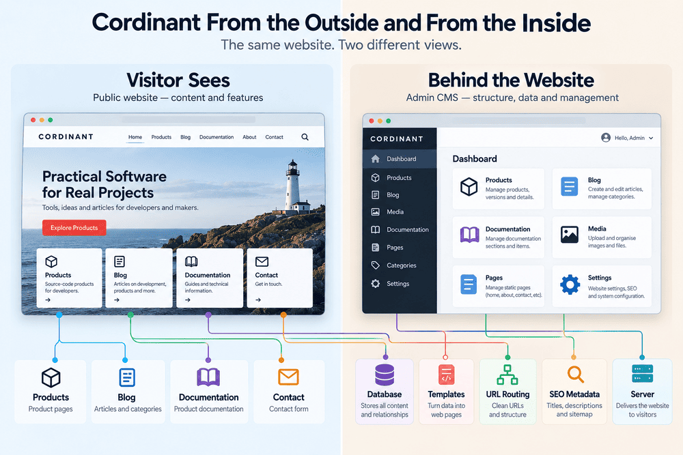Click 'Turn data into web pages' text
683x455 pixels.
(x=447, y=410)
